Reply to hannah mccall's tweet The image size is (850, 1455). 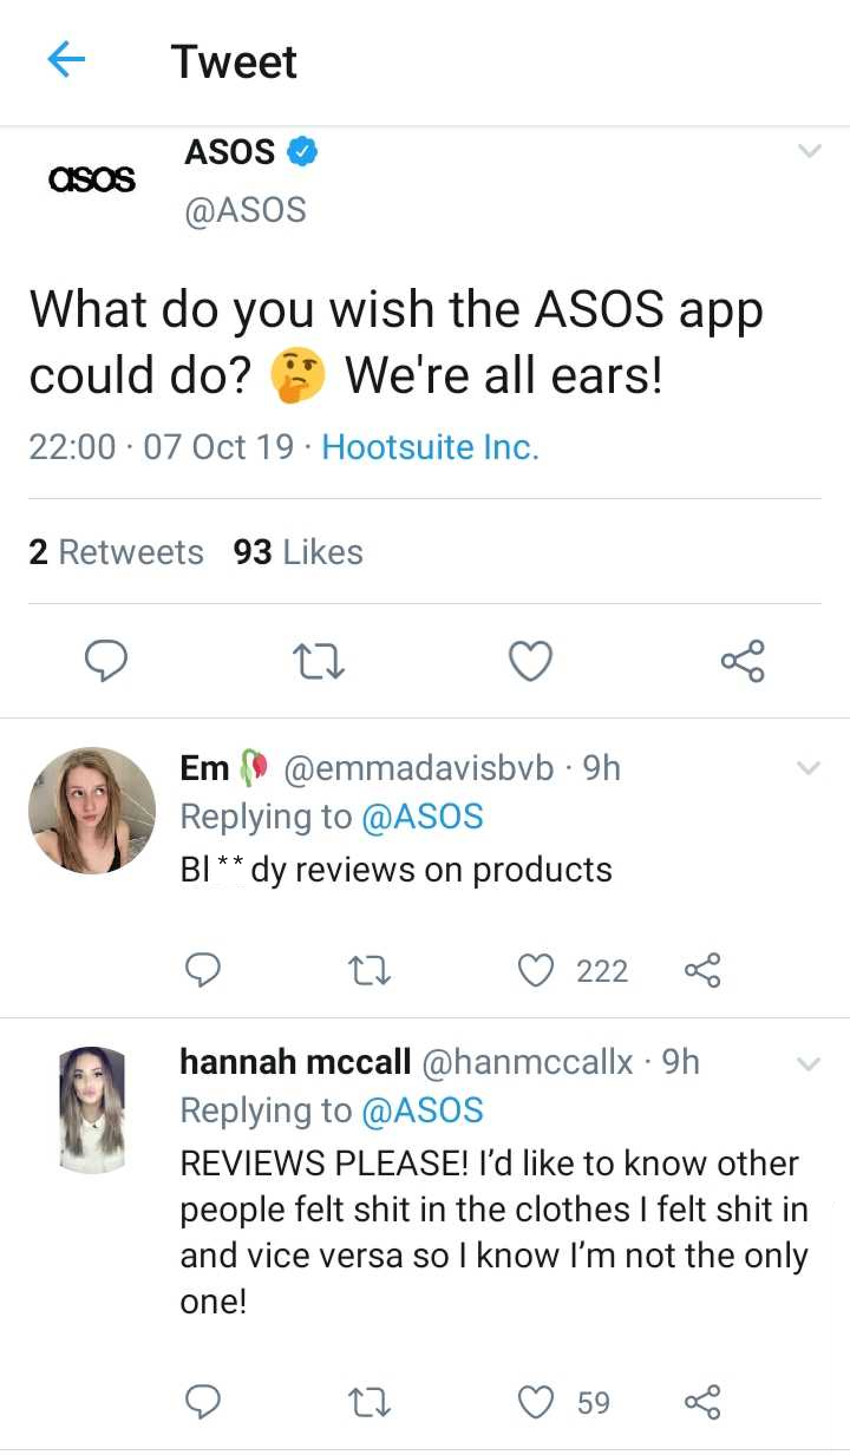coord(203,1402)
